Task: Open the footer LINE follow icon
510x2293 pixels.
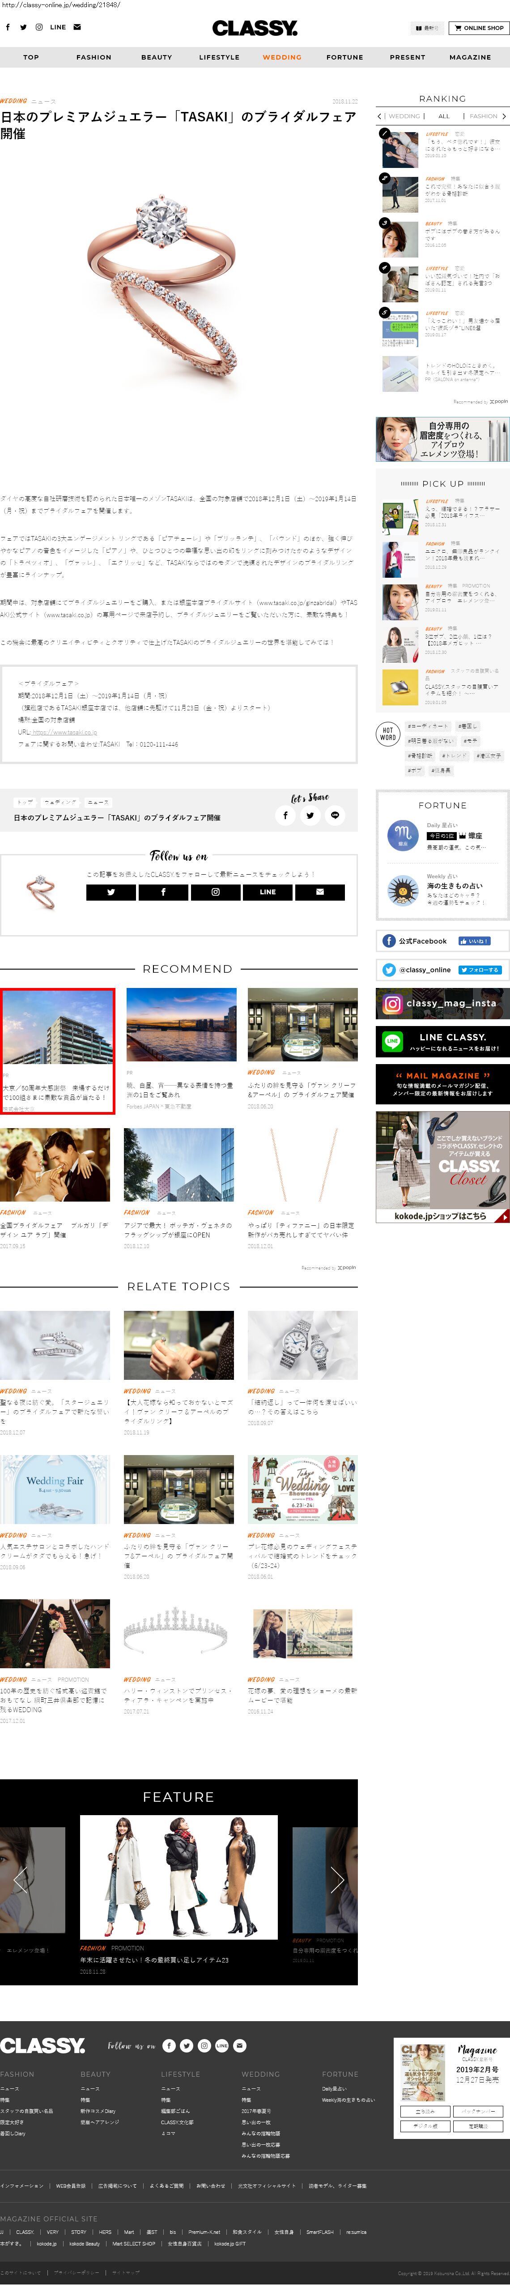Action: coord(222,2045)
